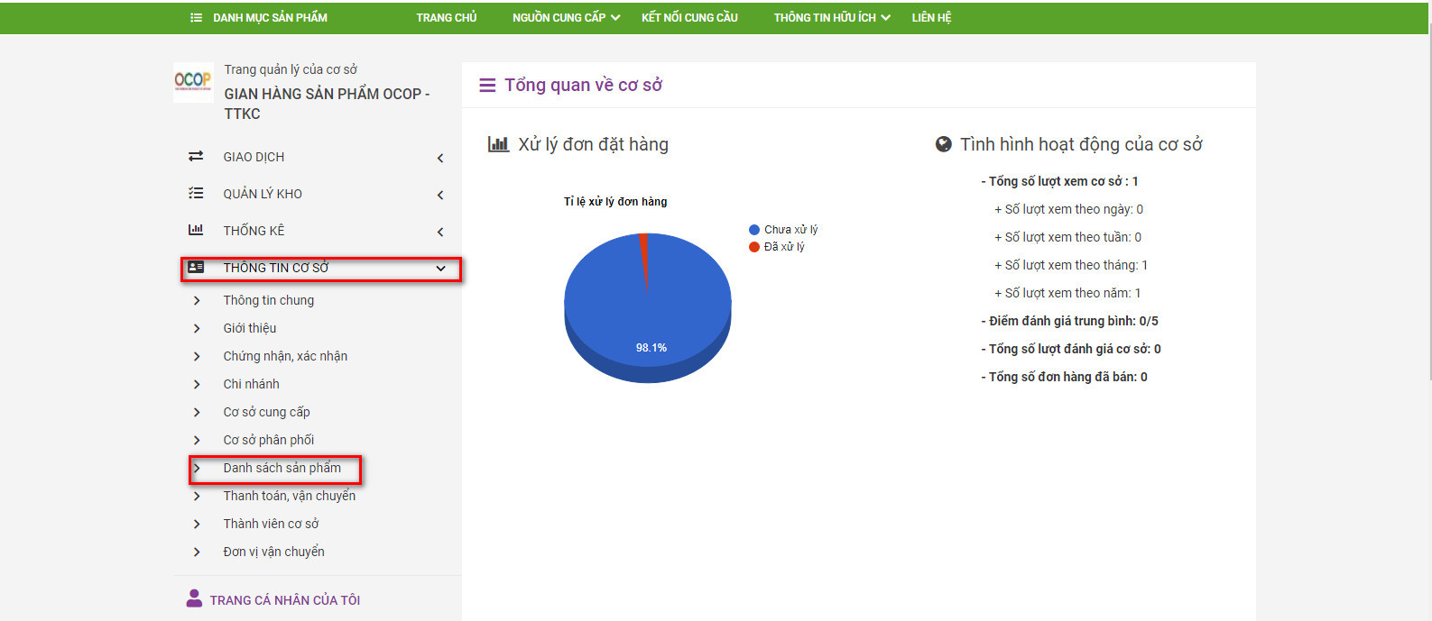Open the Cơ sở phân phối link

(x=269, y=440)
